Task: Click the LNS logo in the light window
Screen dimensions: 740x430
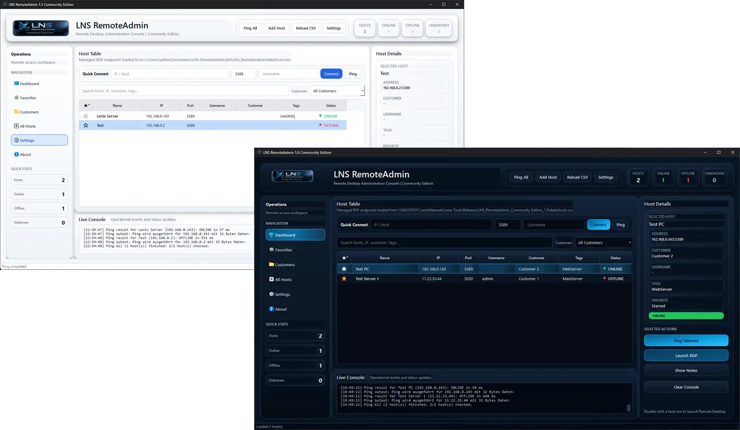Action: tap(41, 28)
